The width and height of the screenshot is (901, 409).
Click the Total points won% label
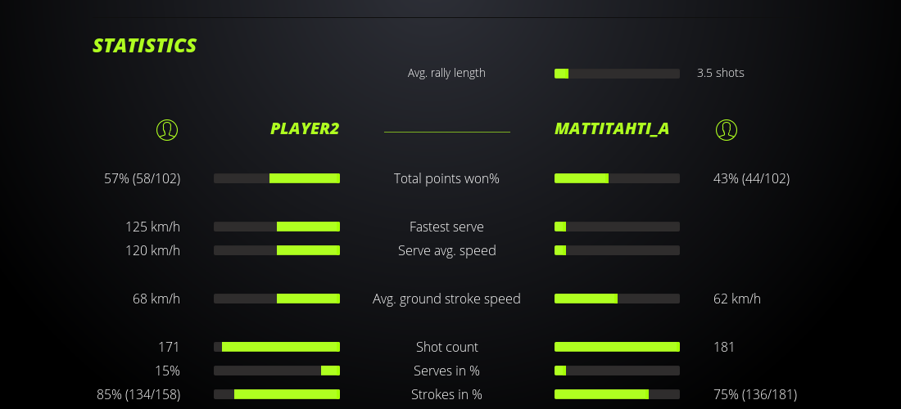(446, 178)
